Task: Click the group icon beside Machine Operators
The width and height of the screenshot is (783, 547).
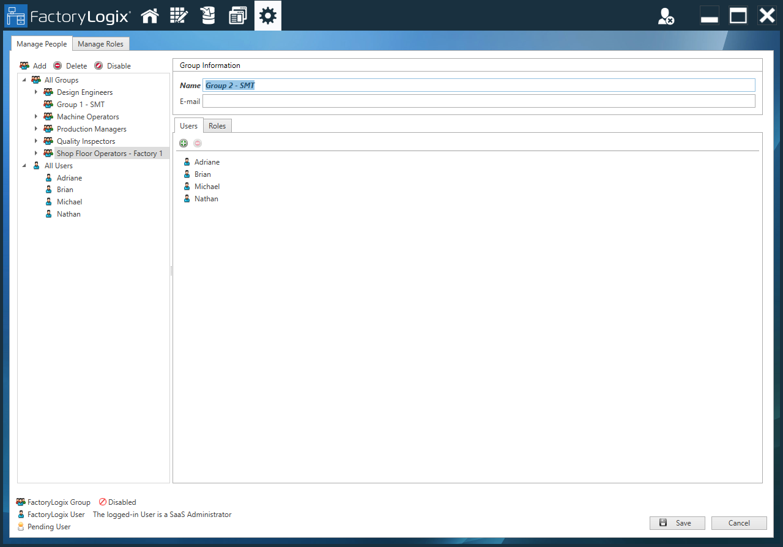Action: pos(48,117)
